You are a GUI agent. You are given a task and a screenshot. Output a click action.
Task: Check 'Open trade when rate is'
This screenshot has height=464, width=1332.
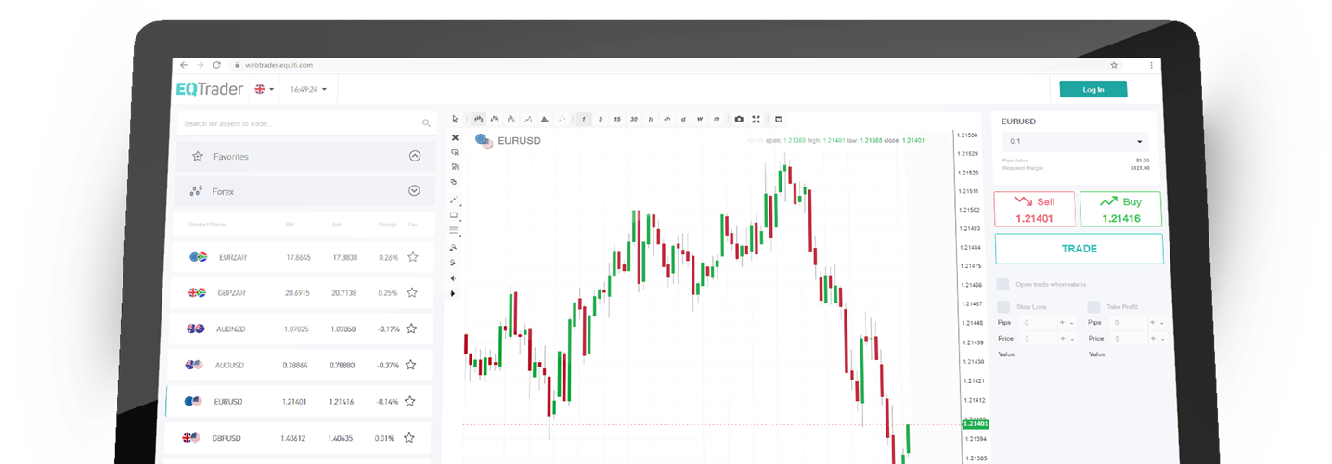click(x=1002, y=284)
